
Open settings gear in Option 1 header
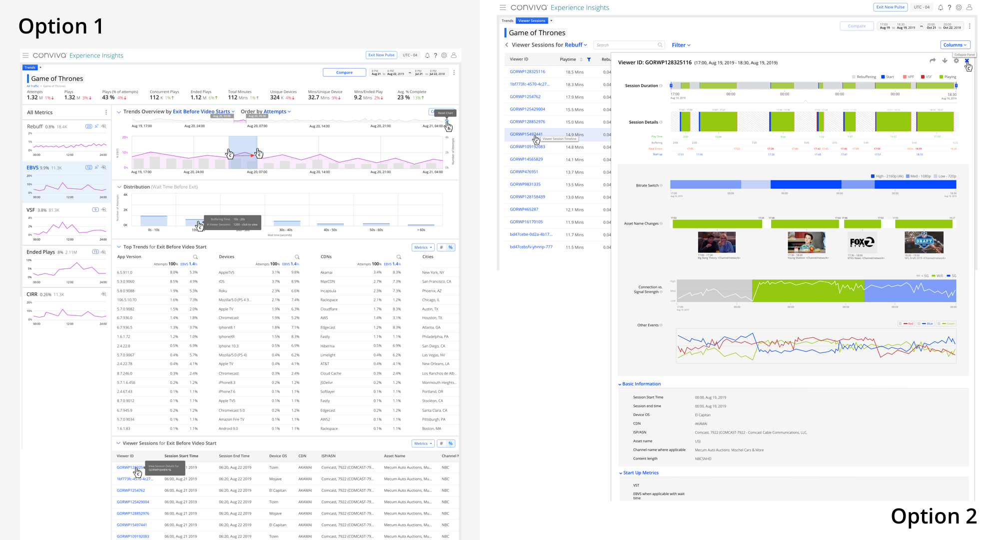tap(444, 55)
